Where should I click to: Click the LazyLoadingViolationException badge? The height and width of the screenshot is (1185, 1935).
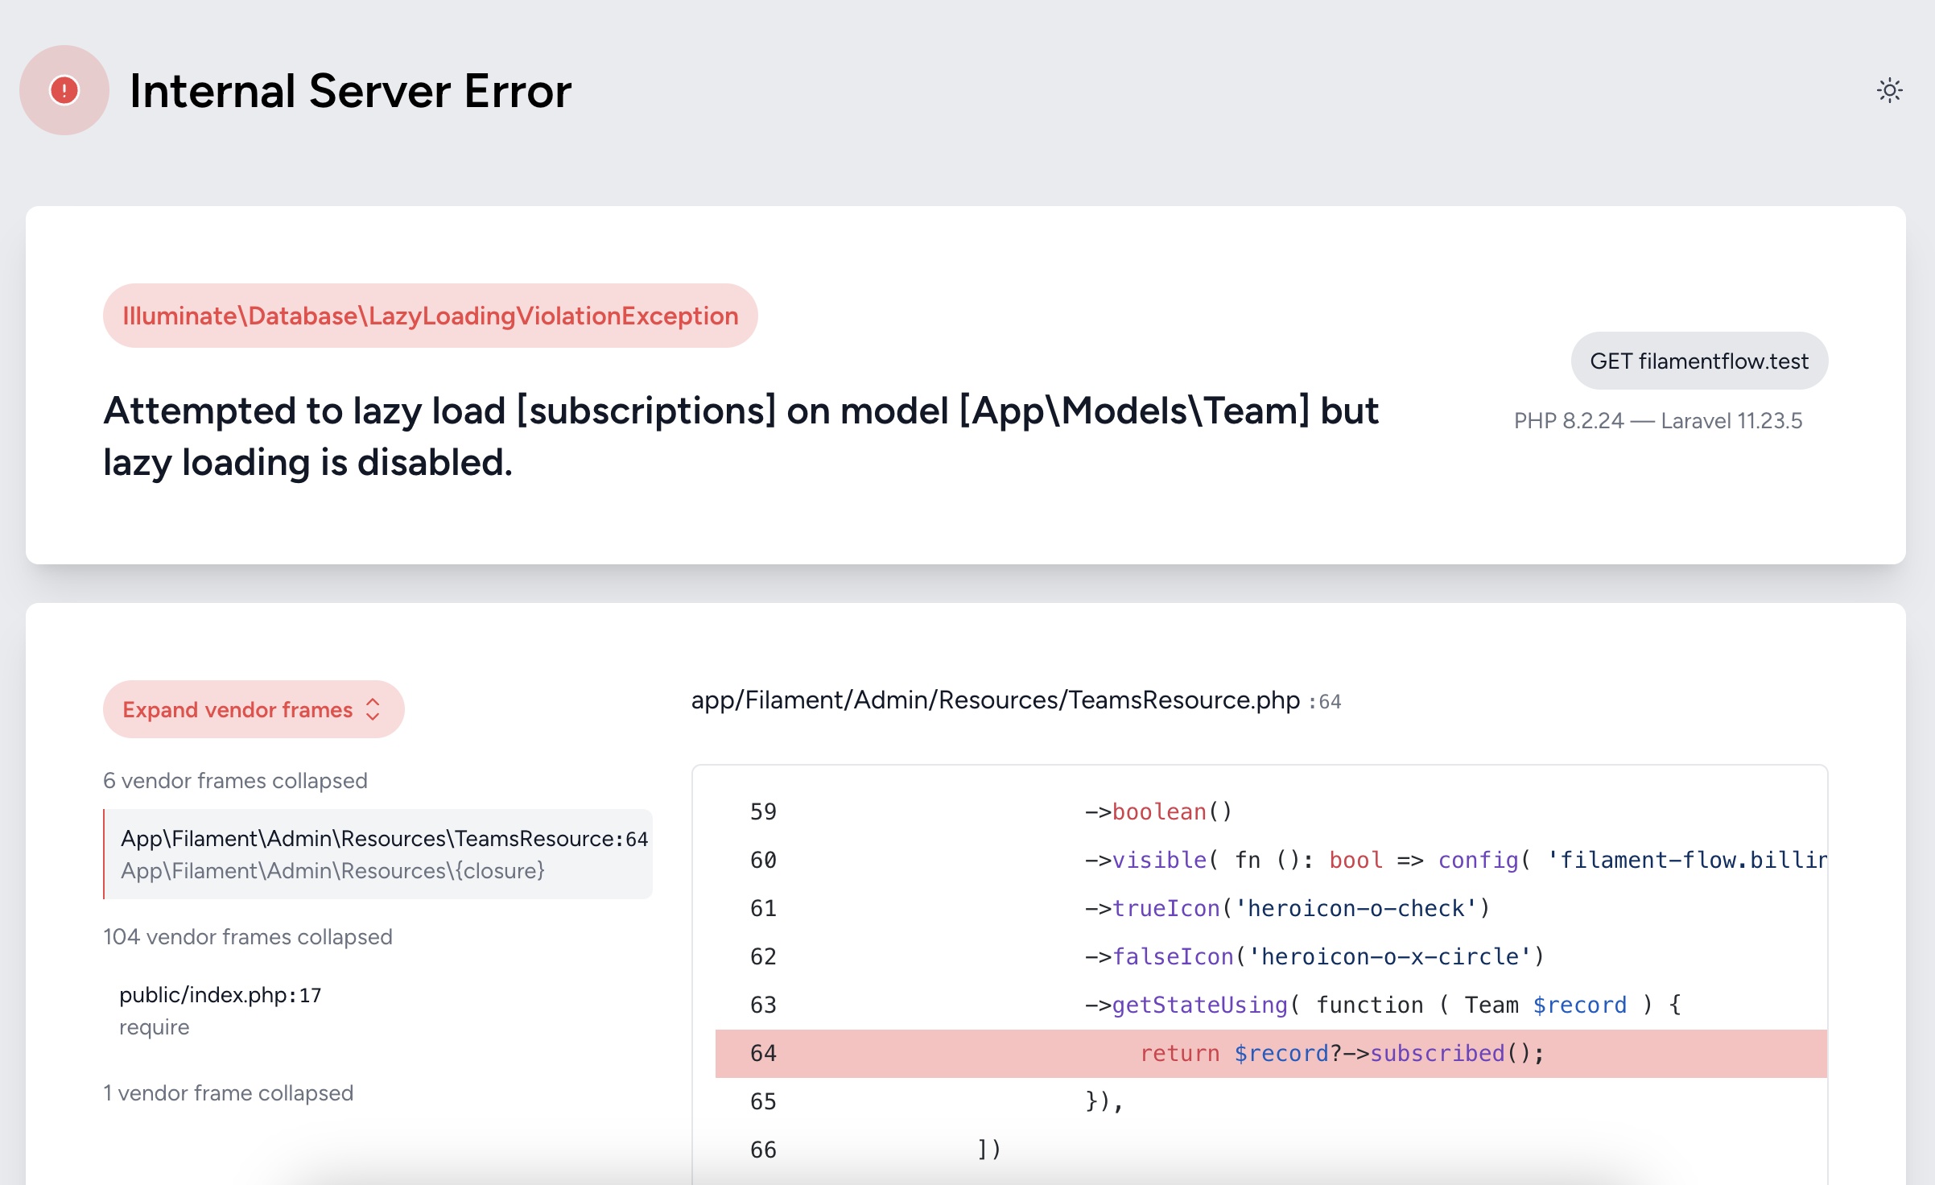coord(430,316)
